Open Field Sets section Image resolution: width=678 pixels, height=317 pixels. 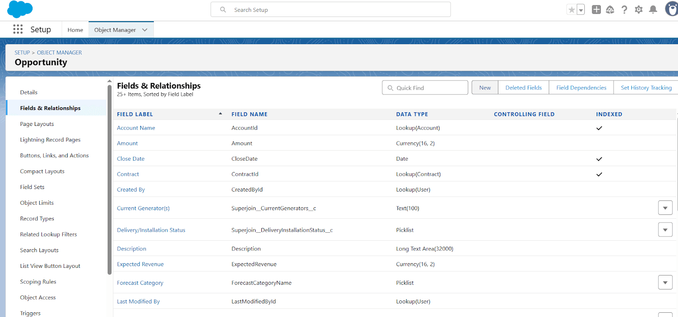pos(32,187)
